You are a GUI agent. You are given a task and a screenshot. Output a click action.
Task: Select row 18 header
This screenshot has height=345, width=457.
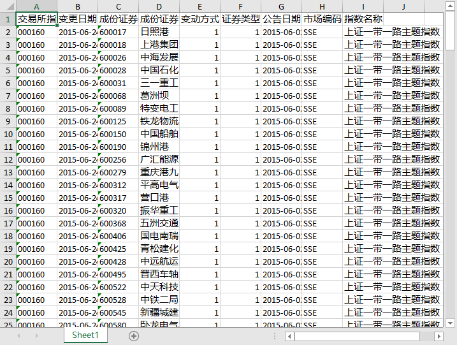tap(8, 236)
